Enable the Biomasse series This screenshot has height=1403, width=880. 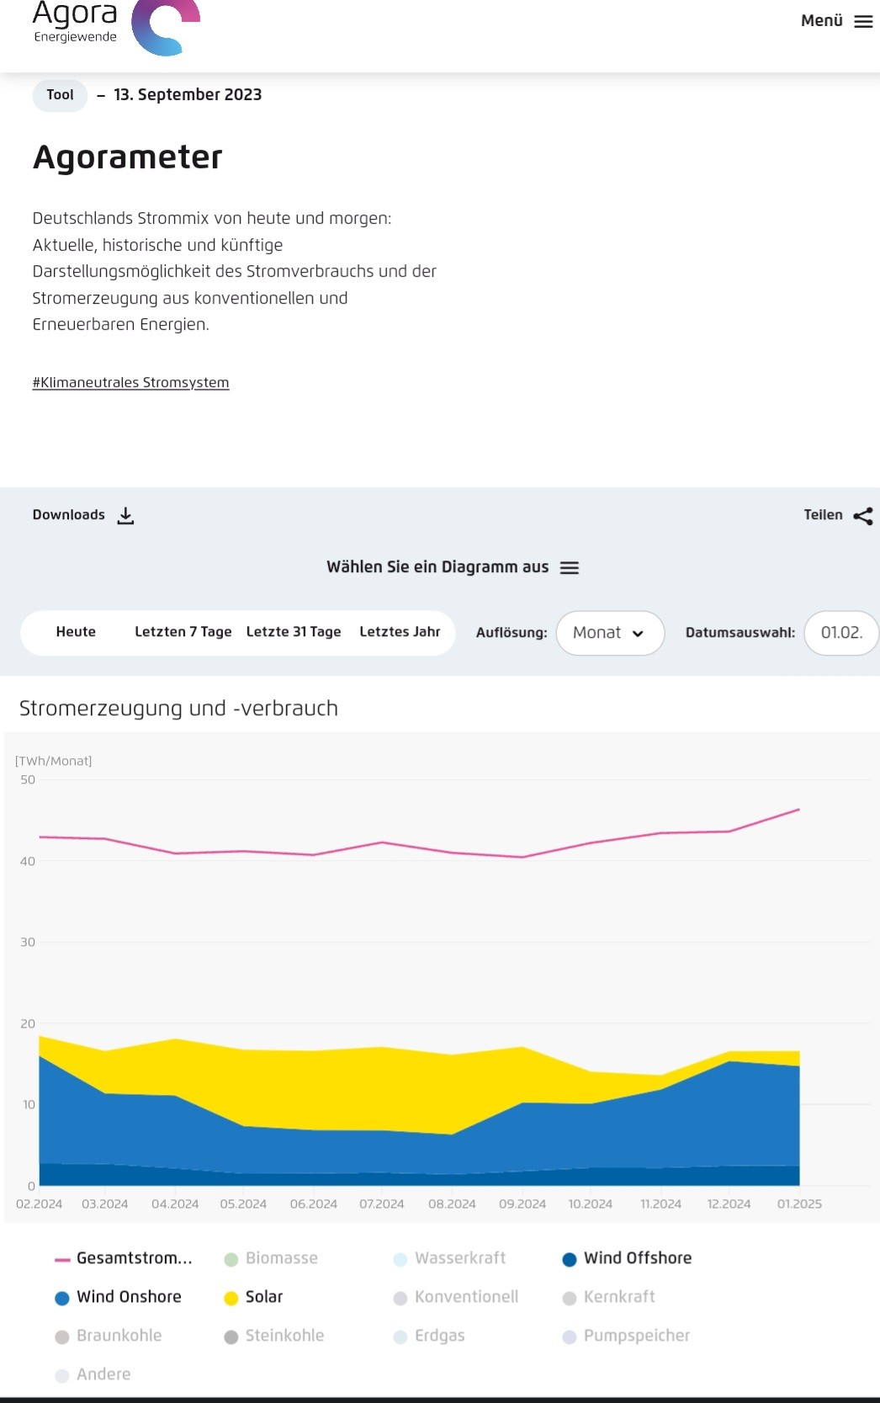coord(281,1258)
